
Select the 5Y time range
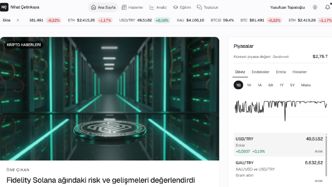[x=292, y=85]
